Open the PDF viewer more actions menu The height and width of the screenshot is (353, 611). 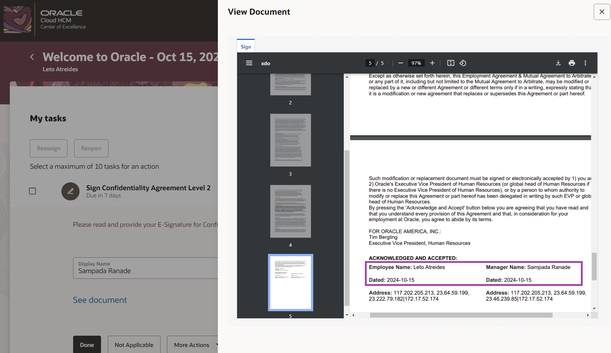point(585,63)
